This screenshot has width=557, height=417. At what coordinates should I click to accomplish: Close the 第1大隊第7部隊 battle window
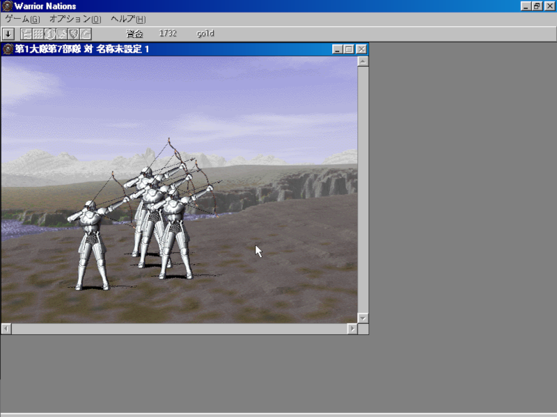click(x=361, y=49)
